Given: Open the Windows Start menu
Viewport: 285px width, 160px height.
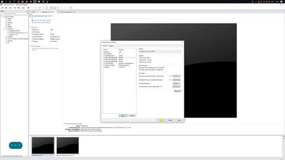Looking at the screenshot, I should (x=2, y=1).
